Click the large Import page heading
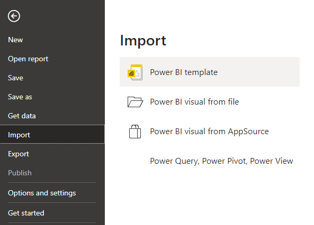 pyautogui.click(x=143, y=41)
